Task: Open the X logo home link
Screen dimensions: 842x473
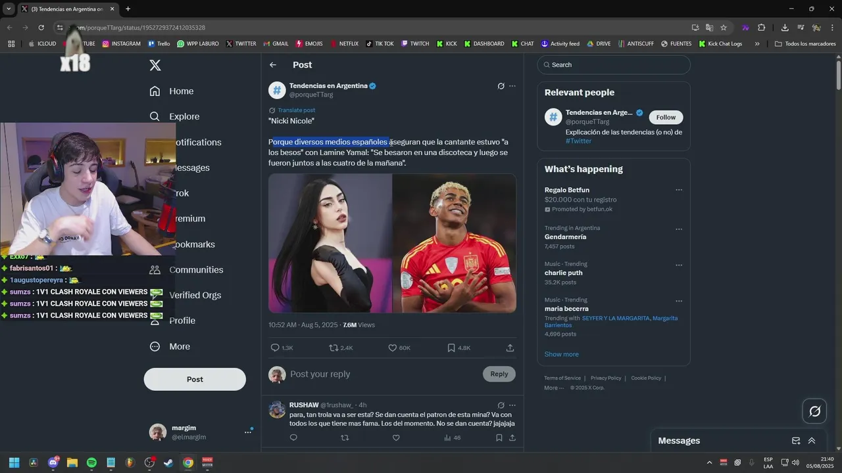Action: click(155, 65)
